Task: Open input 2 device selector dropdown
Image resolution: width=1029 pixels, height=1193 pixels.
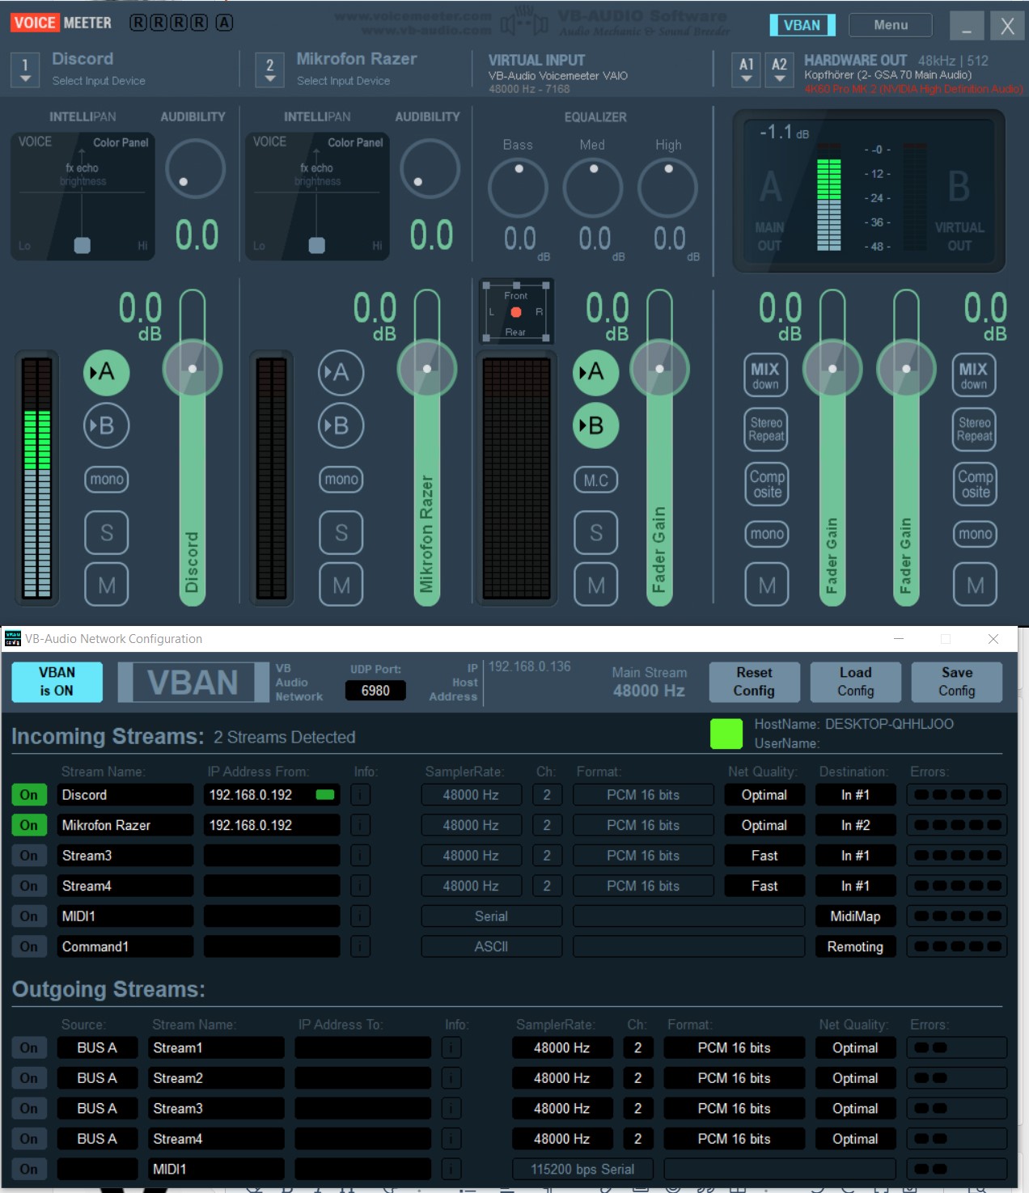Action: tap(269, 70)
